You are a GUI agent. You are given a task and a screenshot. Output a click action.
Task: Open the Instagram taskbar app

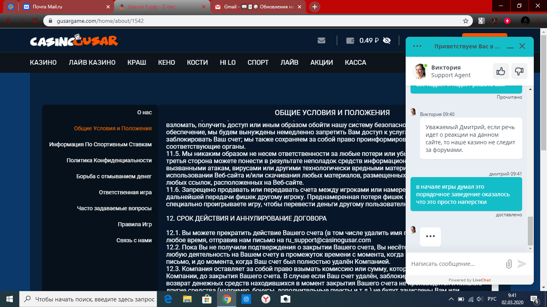click(246, 299)
